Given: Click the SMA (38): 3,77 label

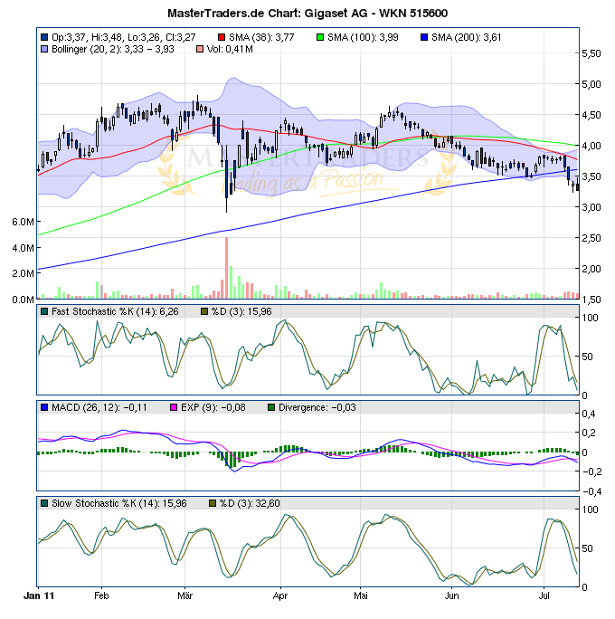Looking at the screenshot, I should 261,37.
